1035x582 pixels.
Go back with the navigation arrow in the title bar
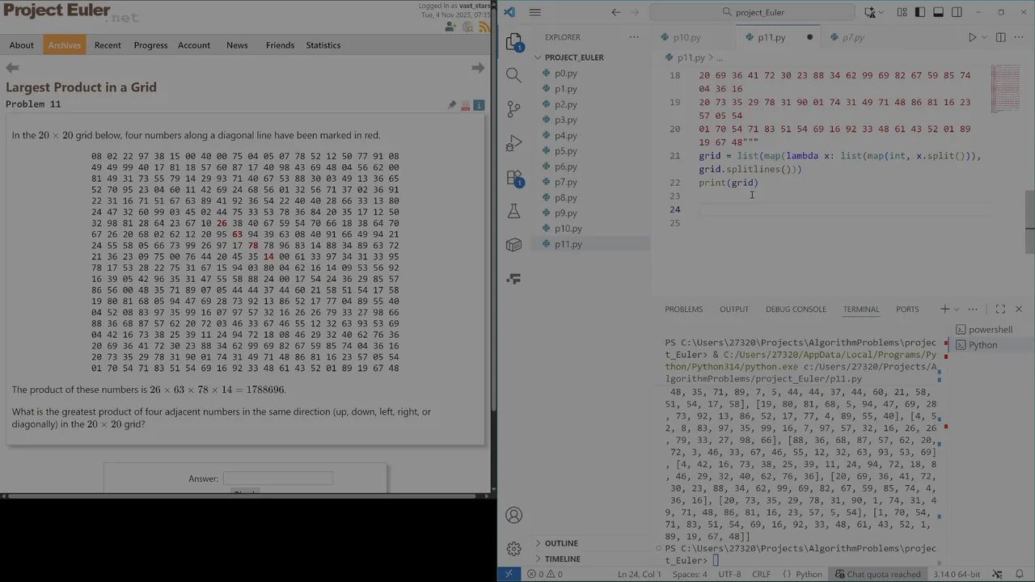(616, 12)
